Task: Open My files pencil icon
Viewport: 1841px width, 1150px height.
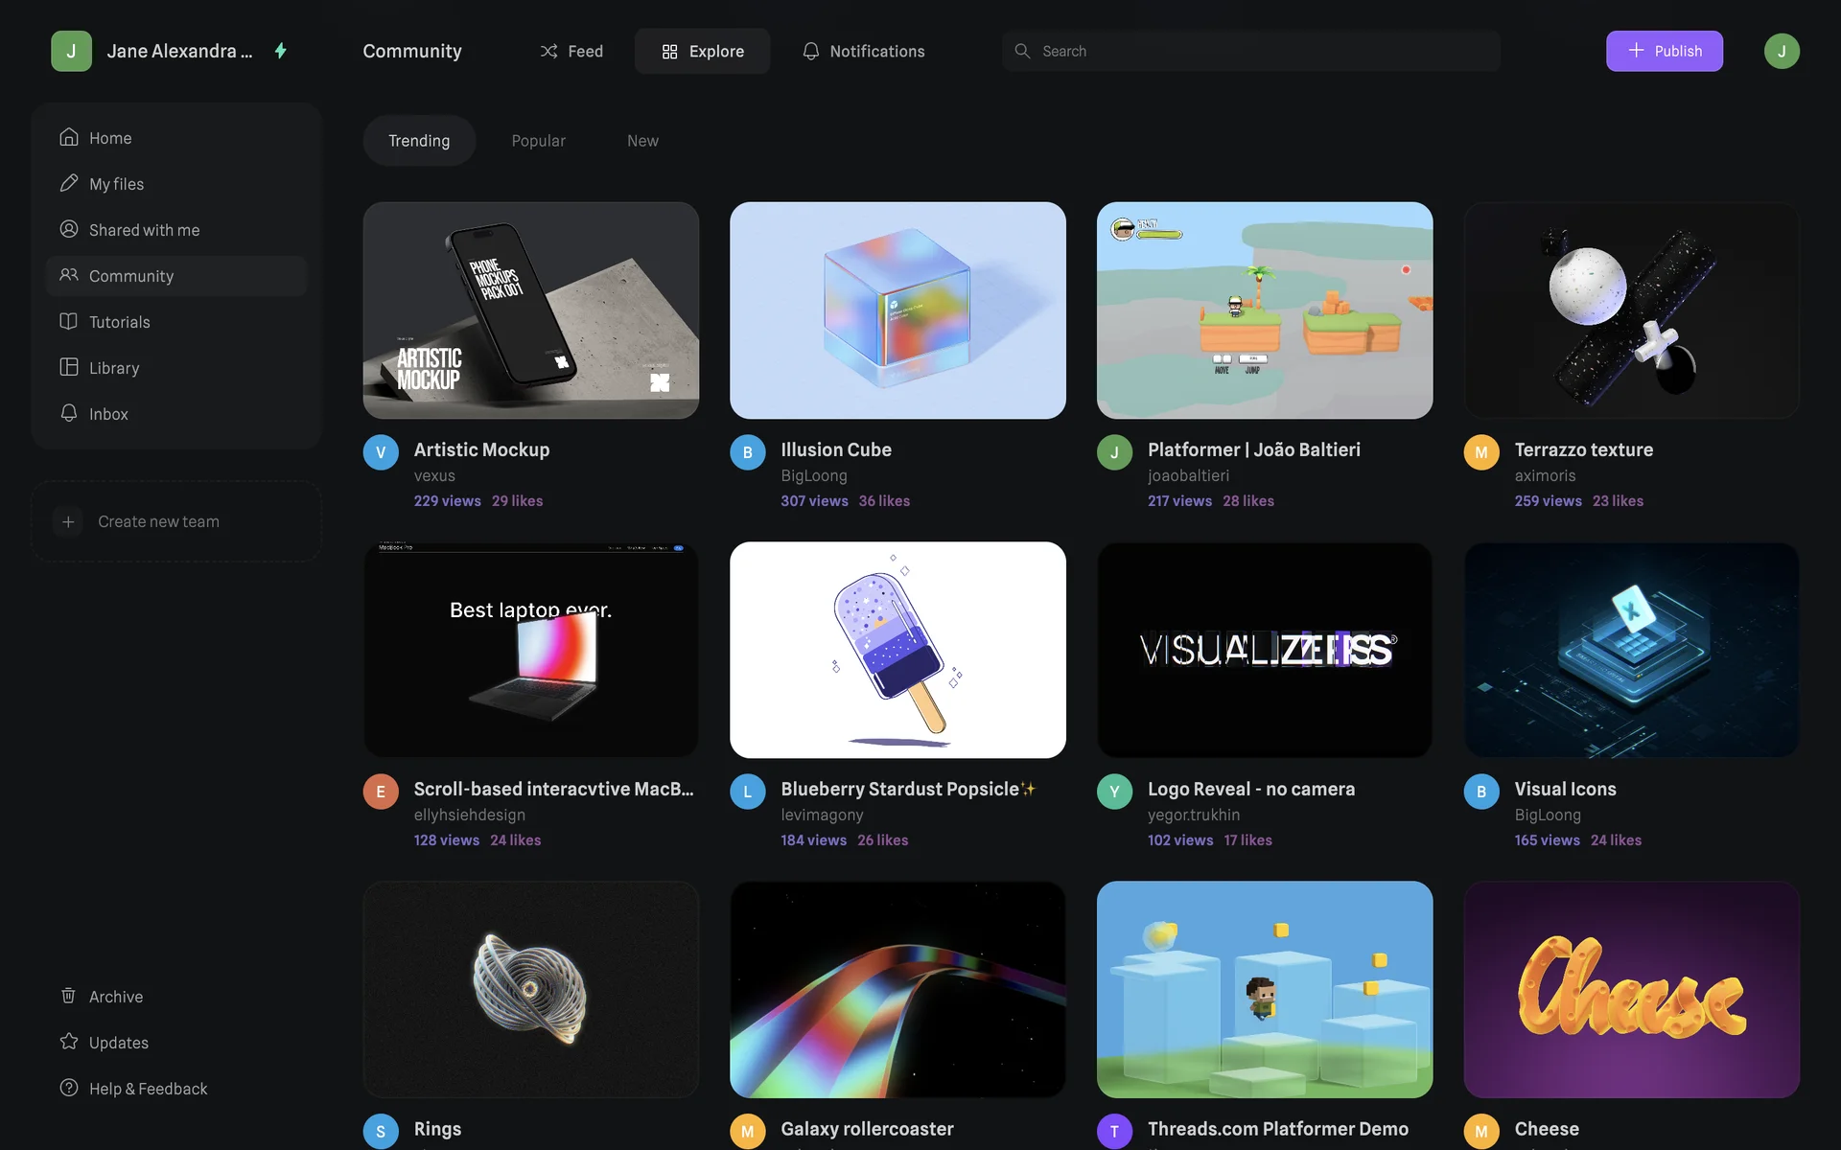Action: tap(68, 183)
